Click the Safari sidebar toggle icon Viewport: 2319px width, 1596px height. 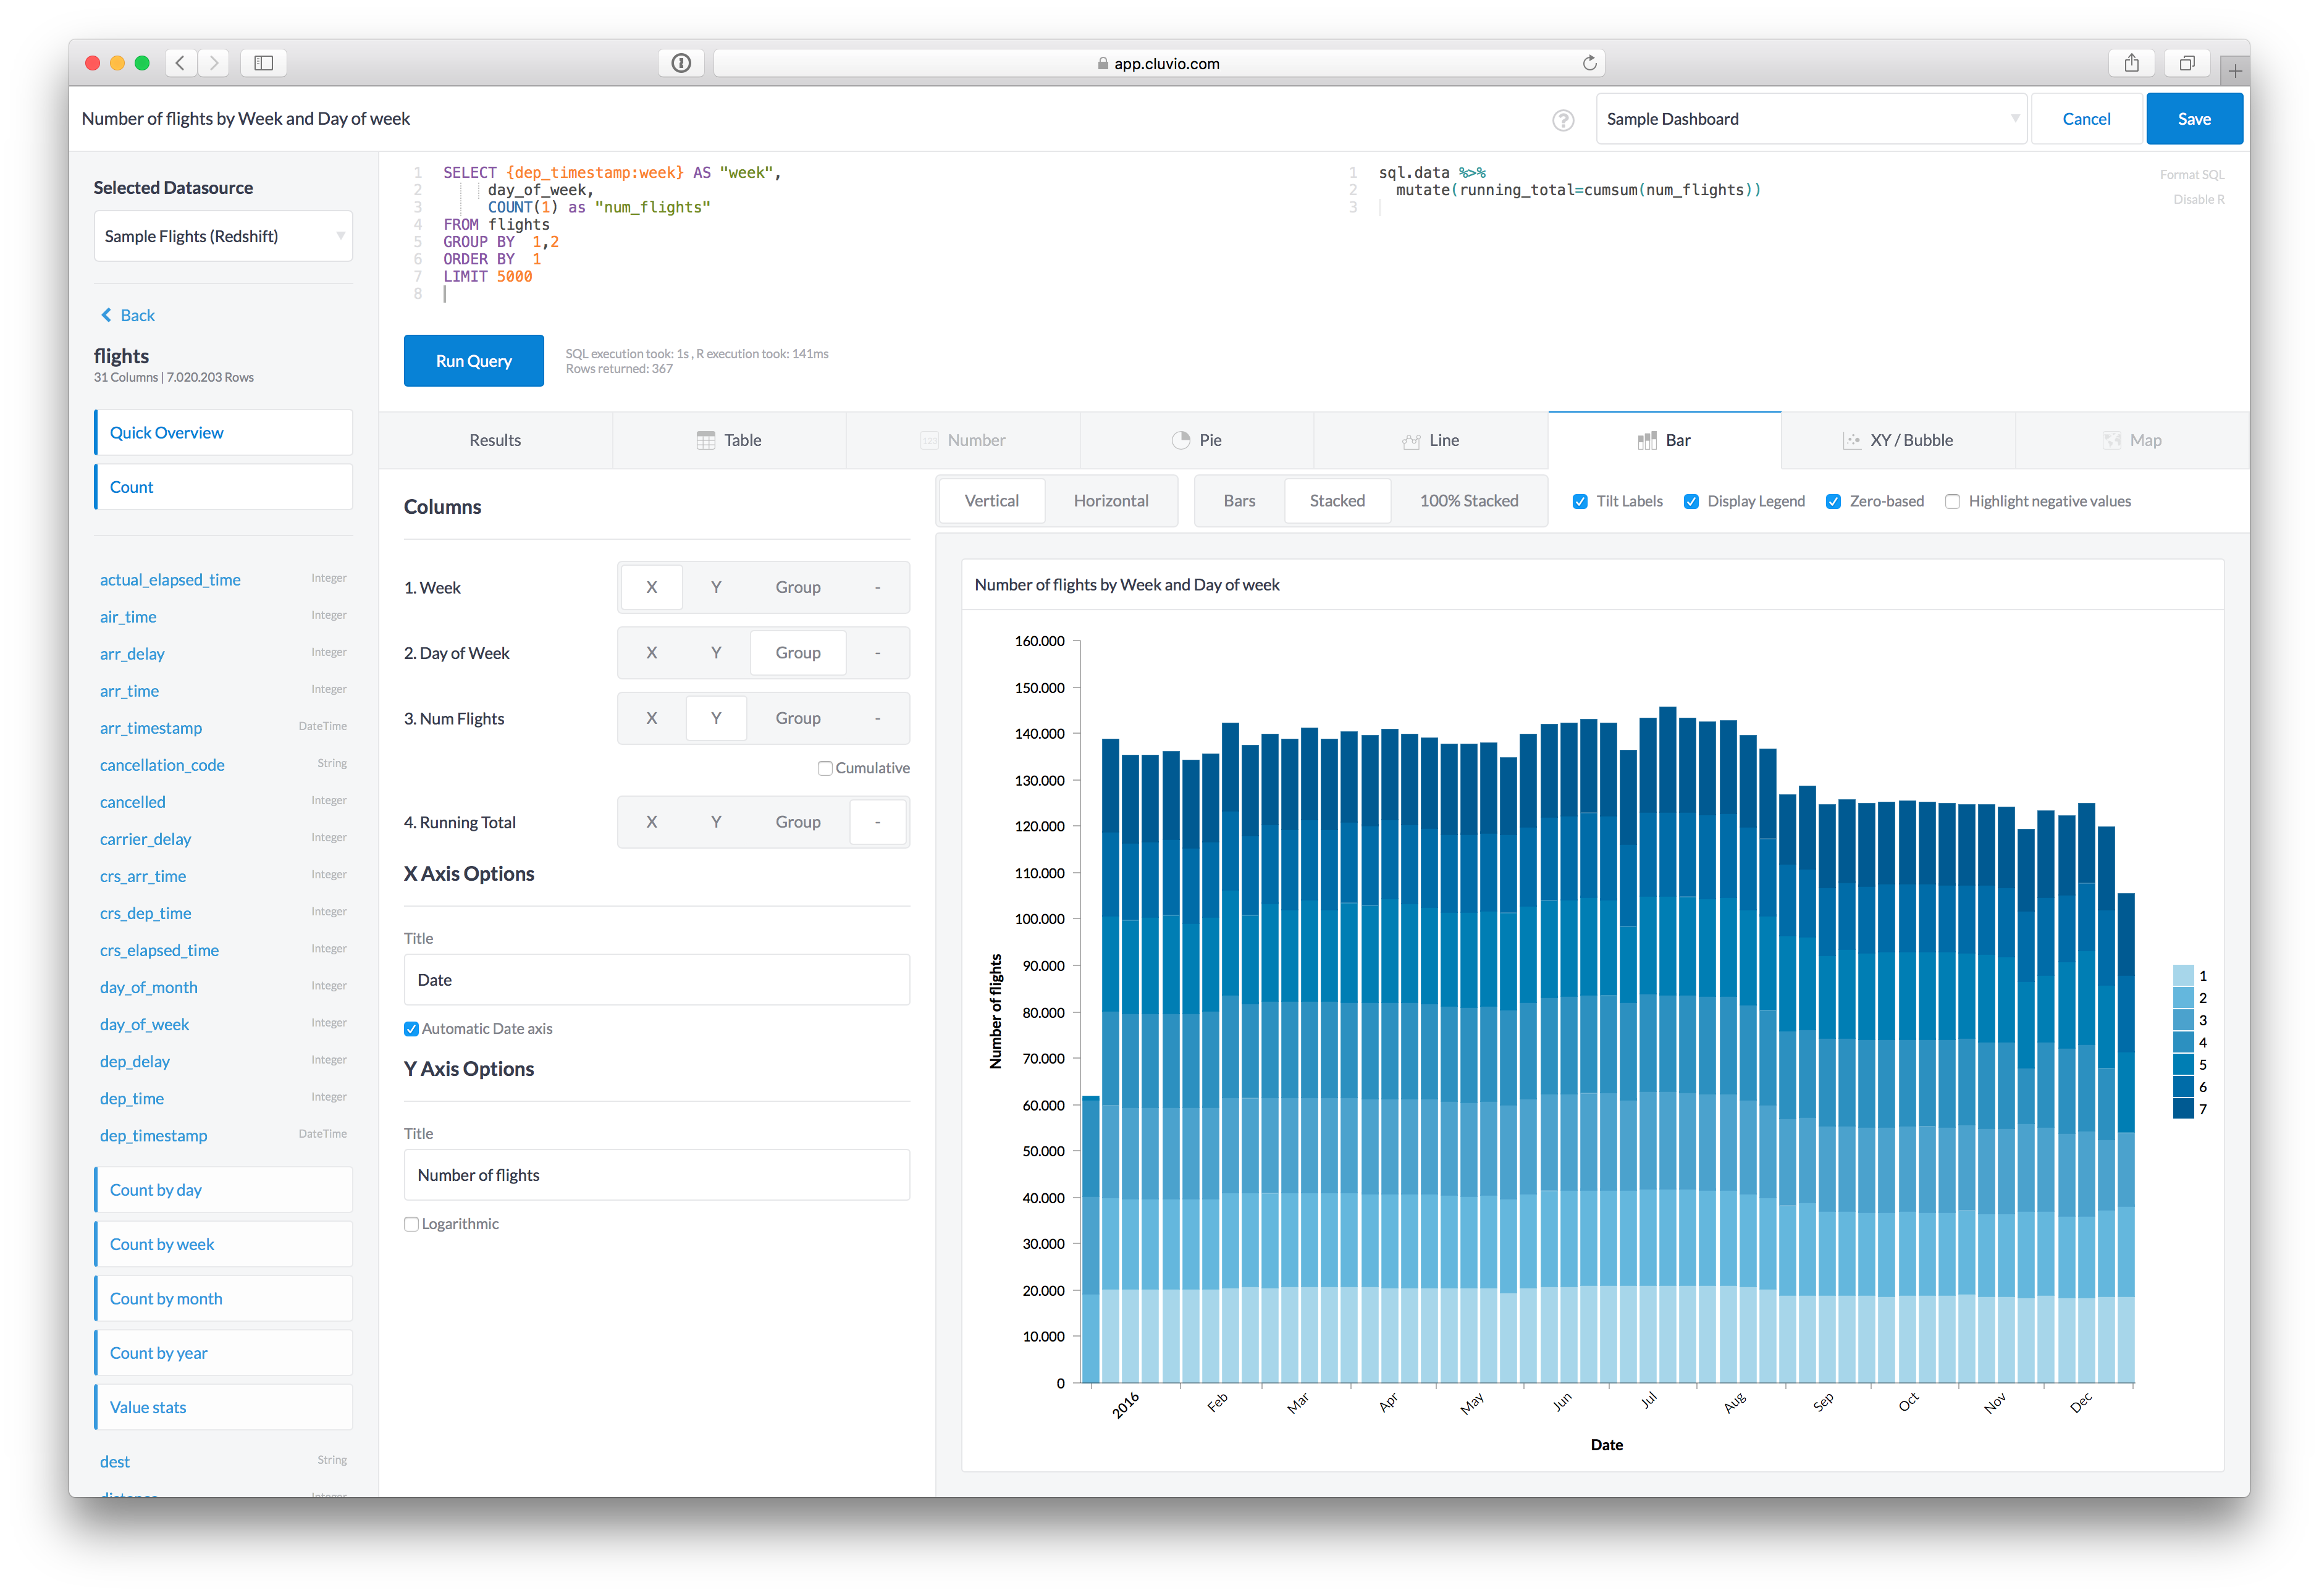coord(264,63)
